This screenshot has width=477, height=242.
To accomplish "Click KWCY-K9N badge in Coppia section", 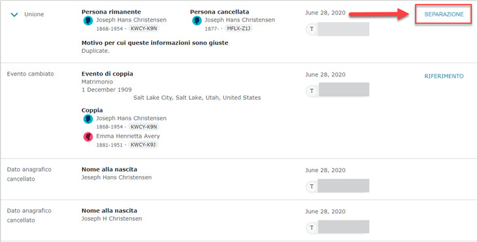I will pos(144,127).
